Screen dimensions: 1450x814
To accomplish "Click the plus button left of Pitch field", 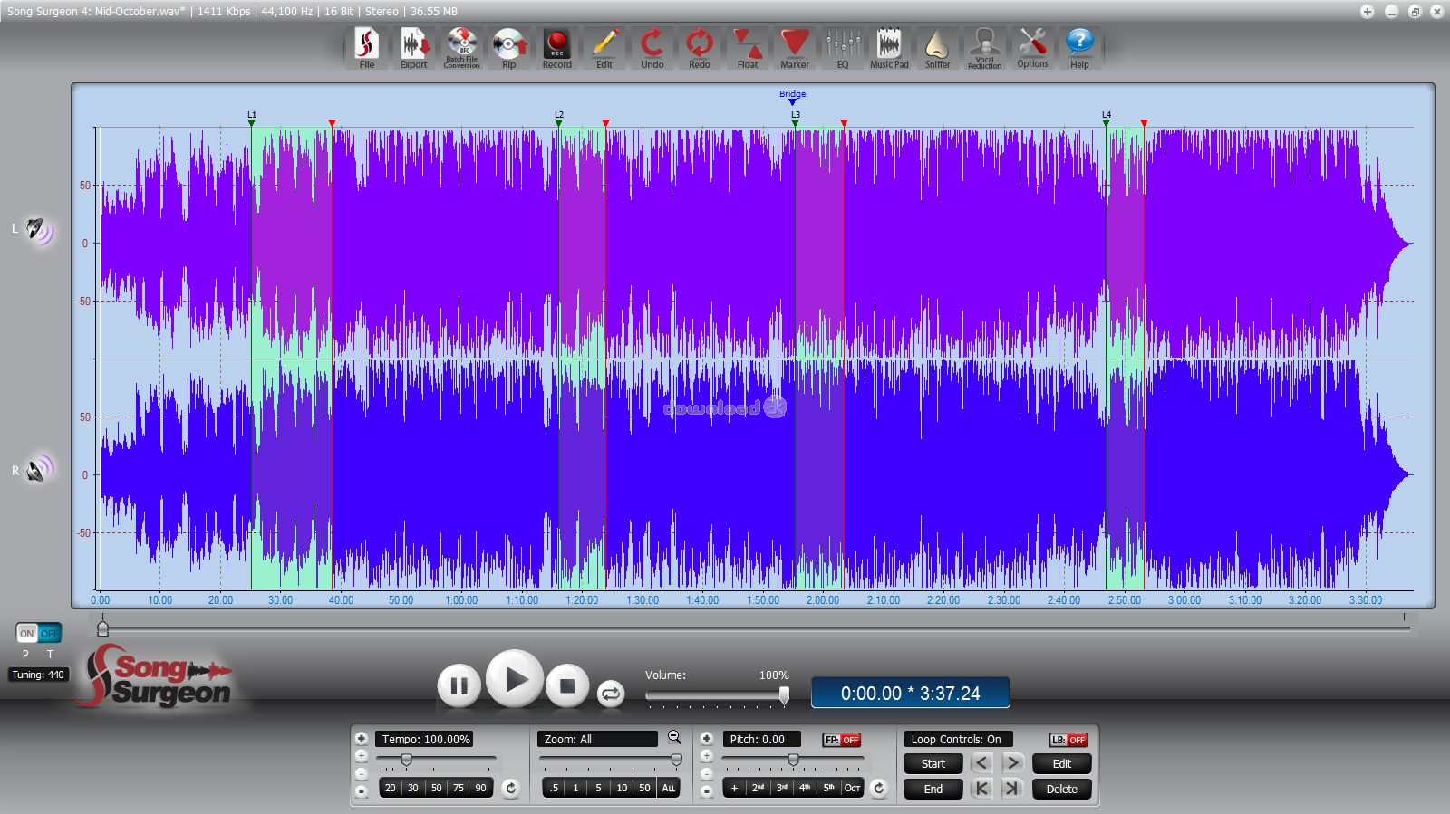I will click(706, 739).
